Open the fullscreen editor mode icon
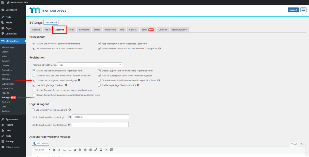 click(x=106, y=150)
